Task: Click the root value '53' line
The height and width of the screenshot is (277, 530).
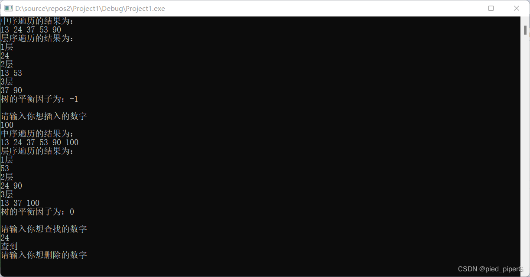Action: 5,169
